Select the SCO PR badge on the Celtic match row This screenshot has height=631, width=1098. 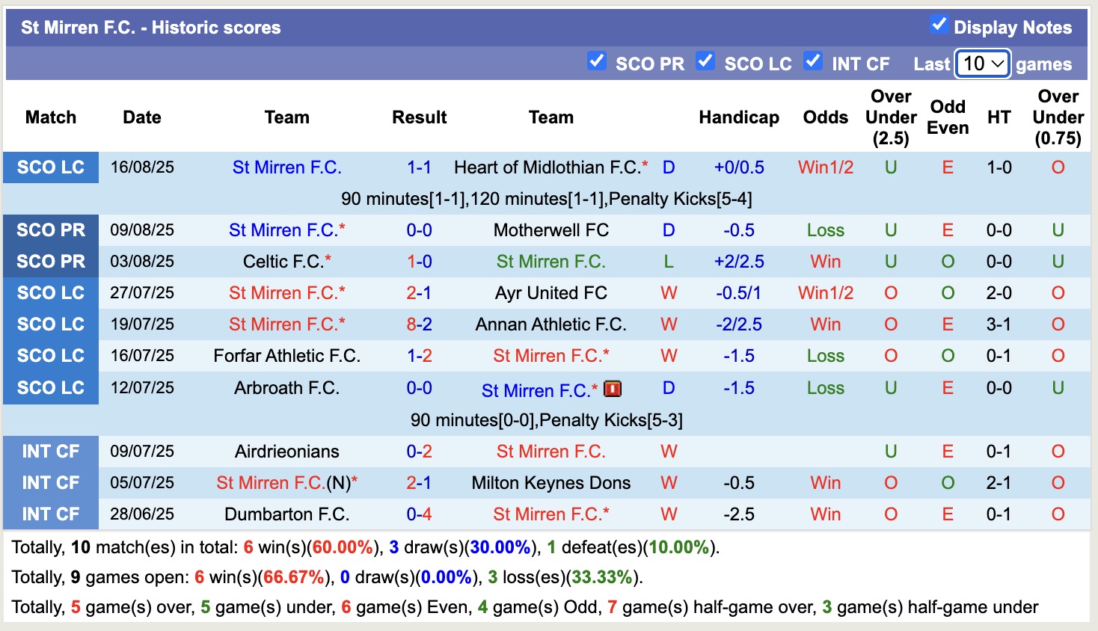pos(50,262)
